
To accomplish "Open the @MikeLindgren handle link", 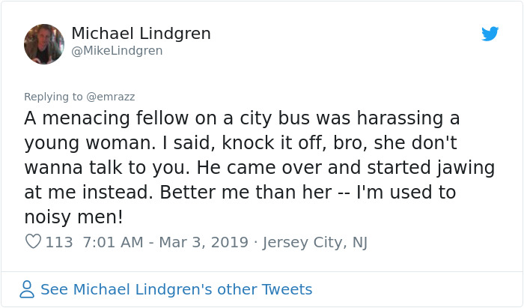I will 117,51.
